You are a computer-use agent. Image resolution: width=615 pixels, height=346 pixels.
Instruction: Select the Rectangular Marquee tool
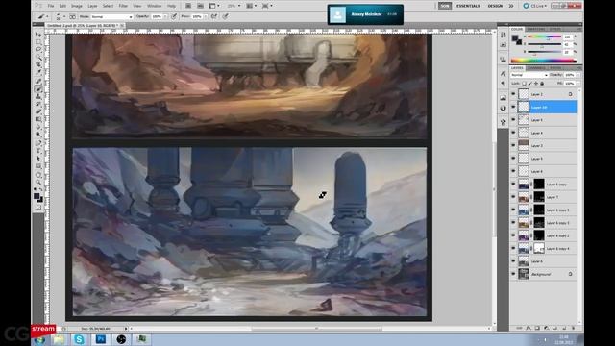point(38,42)
